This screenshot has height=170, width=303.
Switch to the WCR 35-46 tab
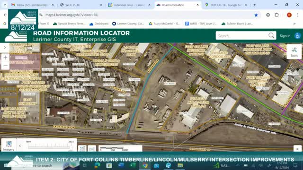pyautogui.click(x=81, y=5)
